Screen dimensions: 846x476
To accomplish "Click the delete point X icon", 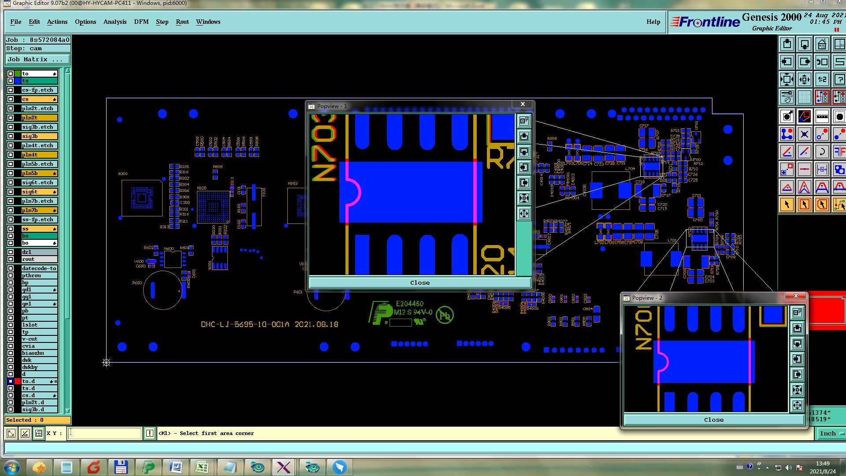I will coord(804,134).
